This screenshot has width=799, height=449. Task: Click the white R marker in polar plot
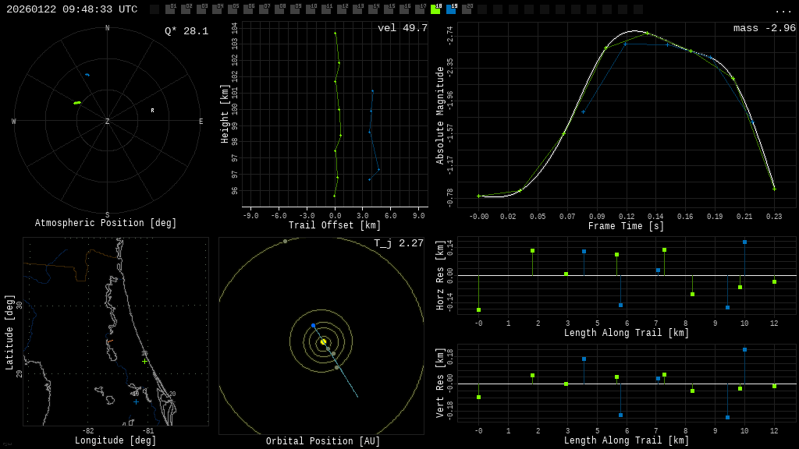pos(152,111)
